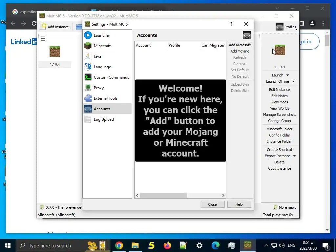
Task: Open the Launch Offline dropdown arrow
Action: click(x=293, y=81)
